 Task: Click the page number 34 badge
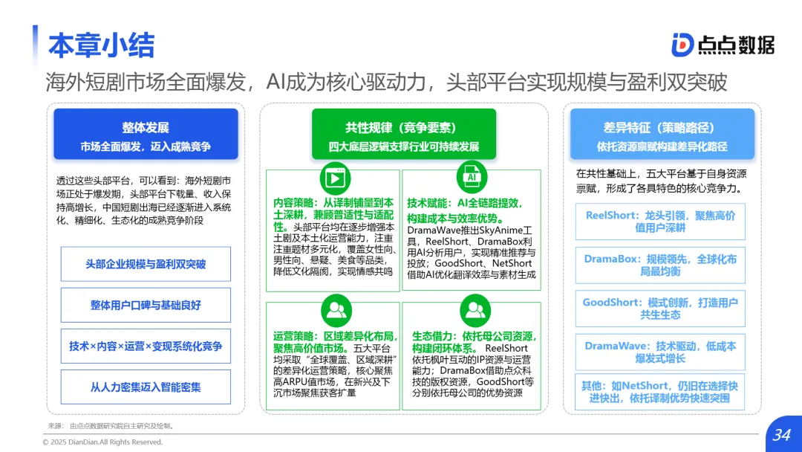tap(782, 435)
